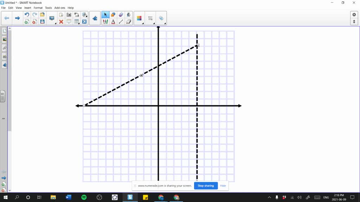Activate the screen capture camera tool

pyautogui.click(x=69, y=14)
